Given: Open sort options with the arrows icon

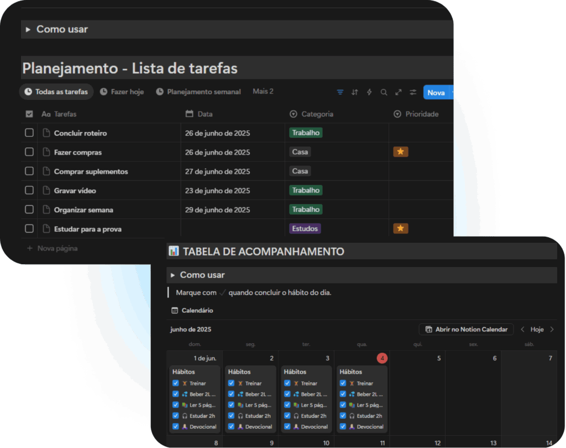Looking at the screenshot, I should [355, 92].
